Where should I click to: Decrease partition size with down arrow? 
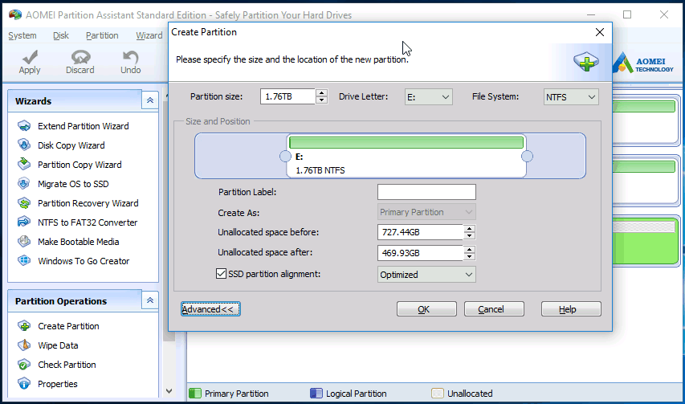[321, 100]
